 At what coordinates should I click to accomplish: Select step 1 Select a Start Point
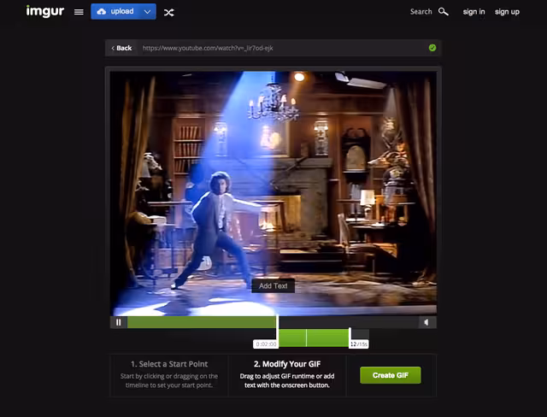tap(169, 375)
